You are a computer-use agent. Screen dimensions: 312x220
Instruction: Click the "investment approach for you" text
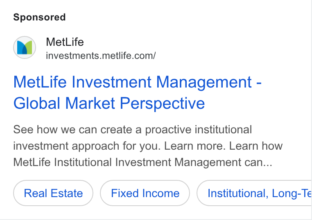(87, 146)
